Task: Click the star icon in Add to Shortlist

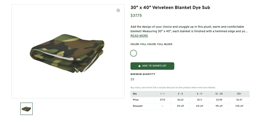Action: tap(139, 66)
